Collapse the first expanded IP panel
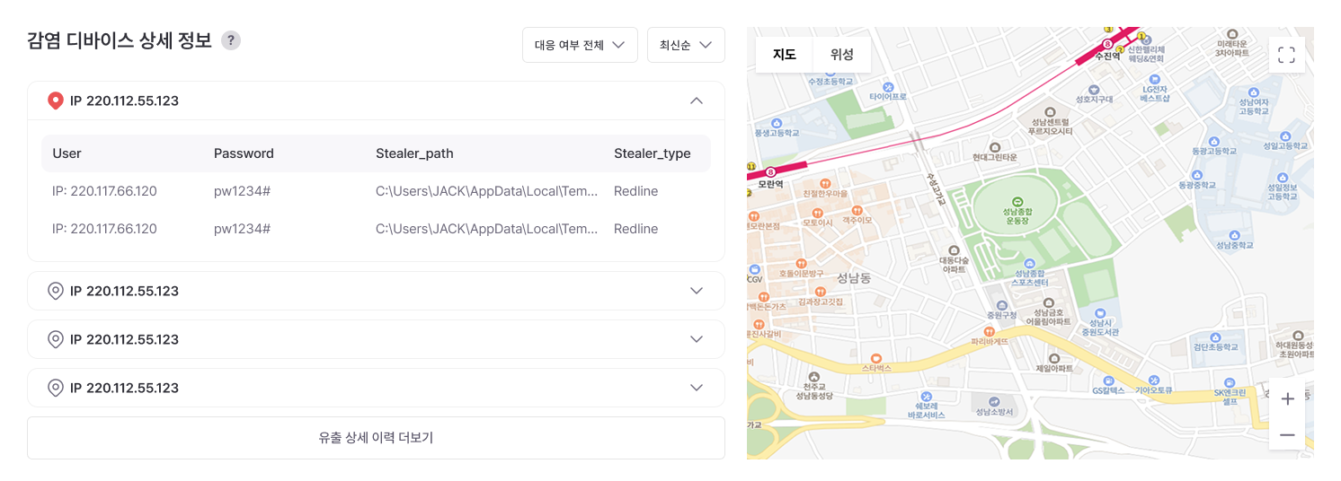This screenshot has width=1341, height=481. point(696,101)
